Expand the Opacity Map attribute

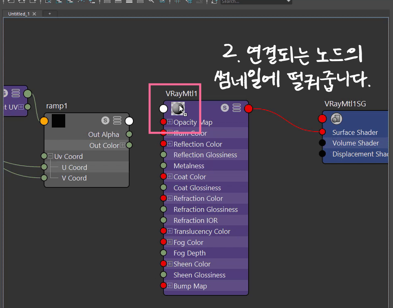pyautogui.click(x=170, y=122)
